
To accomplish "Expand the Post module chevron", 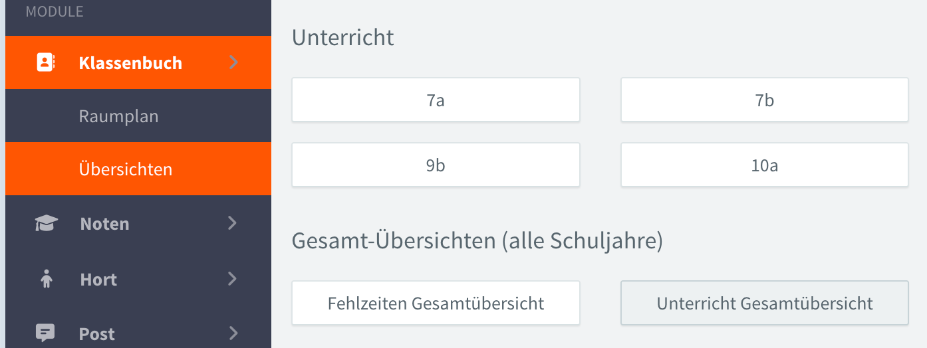I will coord(232,333).
